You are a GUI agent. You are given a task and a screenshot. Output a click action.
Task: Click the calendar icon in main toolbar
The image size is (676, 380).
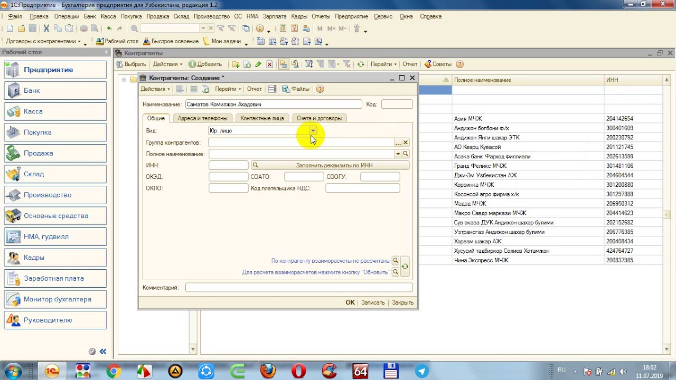[295, 28]
